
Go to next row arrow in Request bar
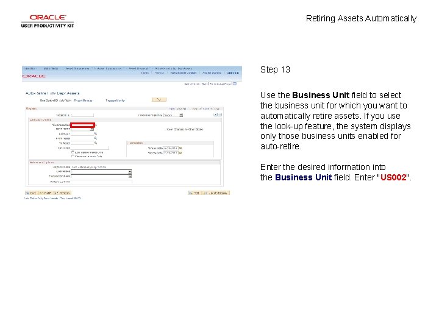(212, 109)
